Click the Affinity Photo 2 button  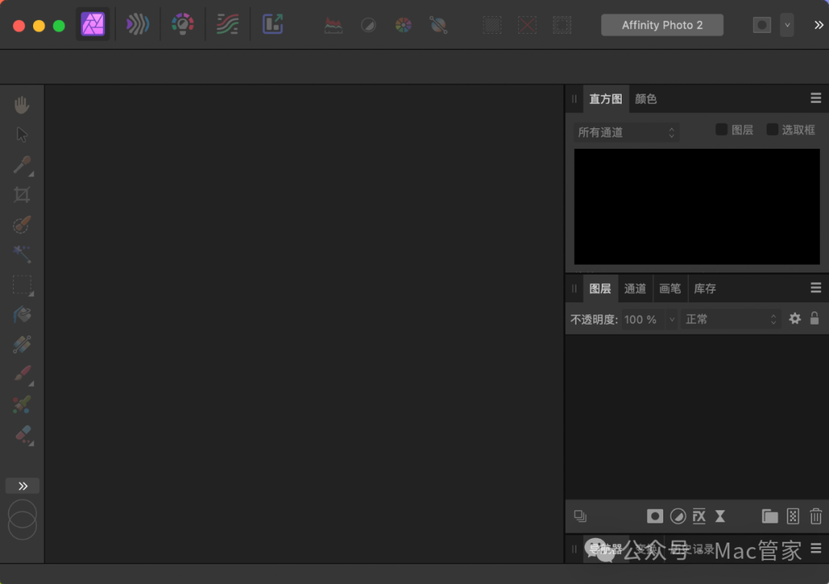[662, 25]
